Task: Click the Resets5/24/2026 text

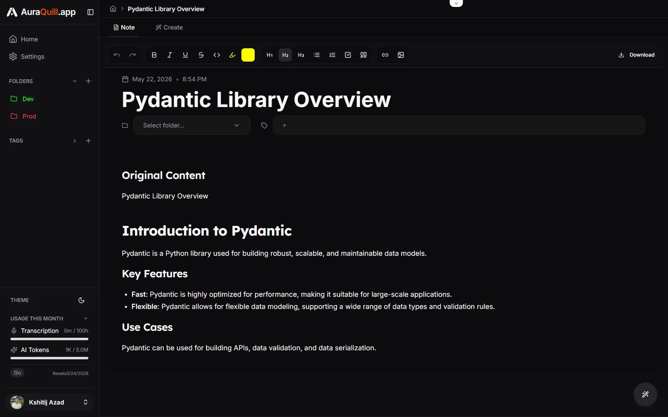Action: click(x=71, y=374)
